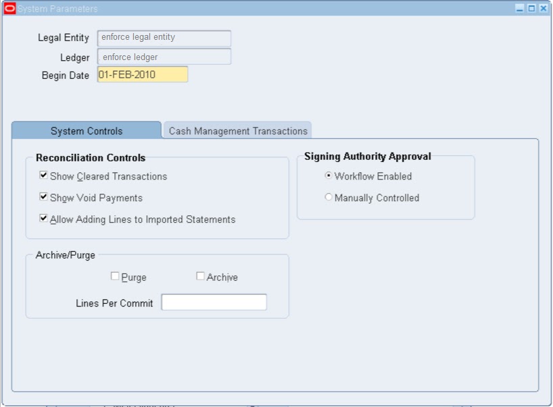Click inside the Lines Per Commit field

point(214,302)
